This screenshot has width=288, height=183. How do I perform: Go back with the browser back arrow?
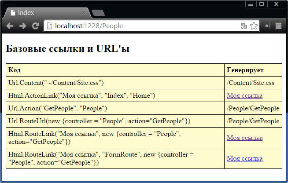tap(10, 26)
